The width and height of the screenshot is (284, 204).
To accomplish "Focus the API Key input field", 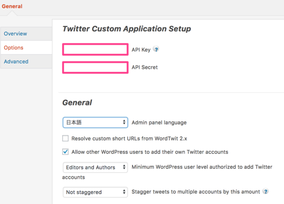I will (x=95, y=49).
